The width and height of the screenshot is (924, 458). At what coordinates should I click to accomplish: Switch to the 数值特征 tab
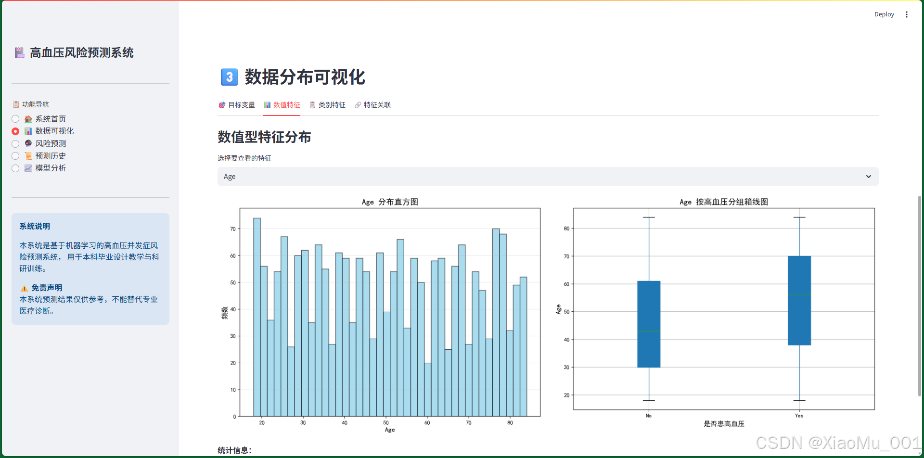pyautogui.click(x=282, y=105)
